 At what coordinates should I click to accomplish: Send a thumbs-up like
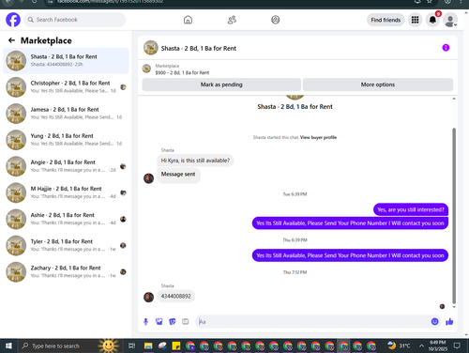pos(449,321)
